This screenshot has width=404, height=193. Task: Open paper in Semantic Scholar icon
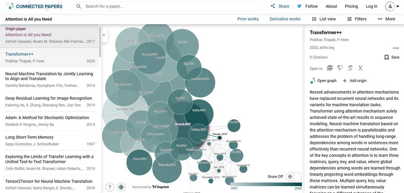340,68
